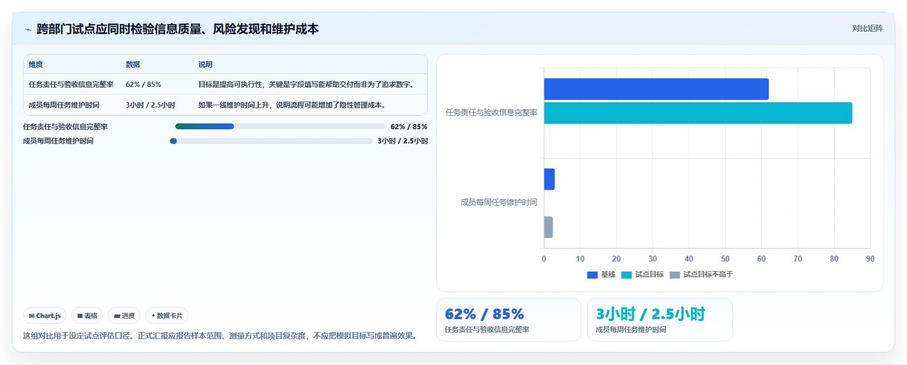
Task: Select the 表格 tag chip
Action: (87, 316)
